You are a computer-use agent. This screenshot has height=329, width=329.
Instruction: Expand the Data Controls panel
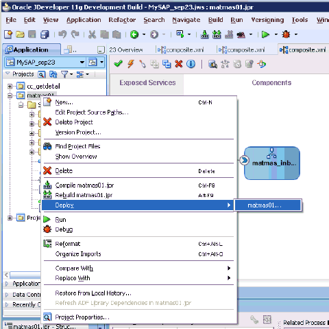pos(7,295)
